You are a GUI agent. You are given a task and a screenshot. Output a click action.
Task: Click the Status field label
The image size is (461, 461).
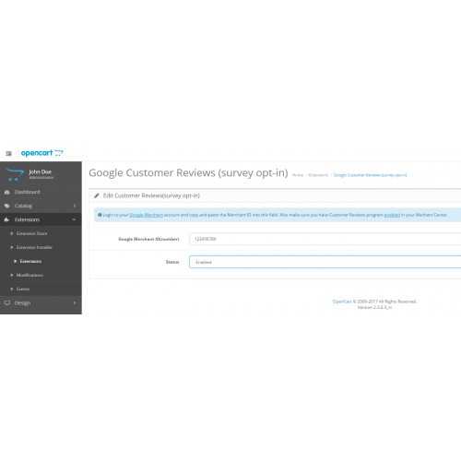pyautogui.click(x=172, y=262)
